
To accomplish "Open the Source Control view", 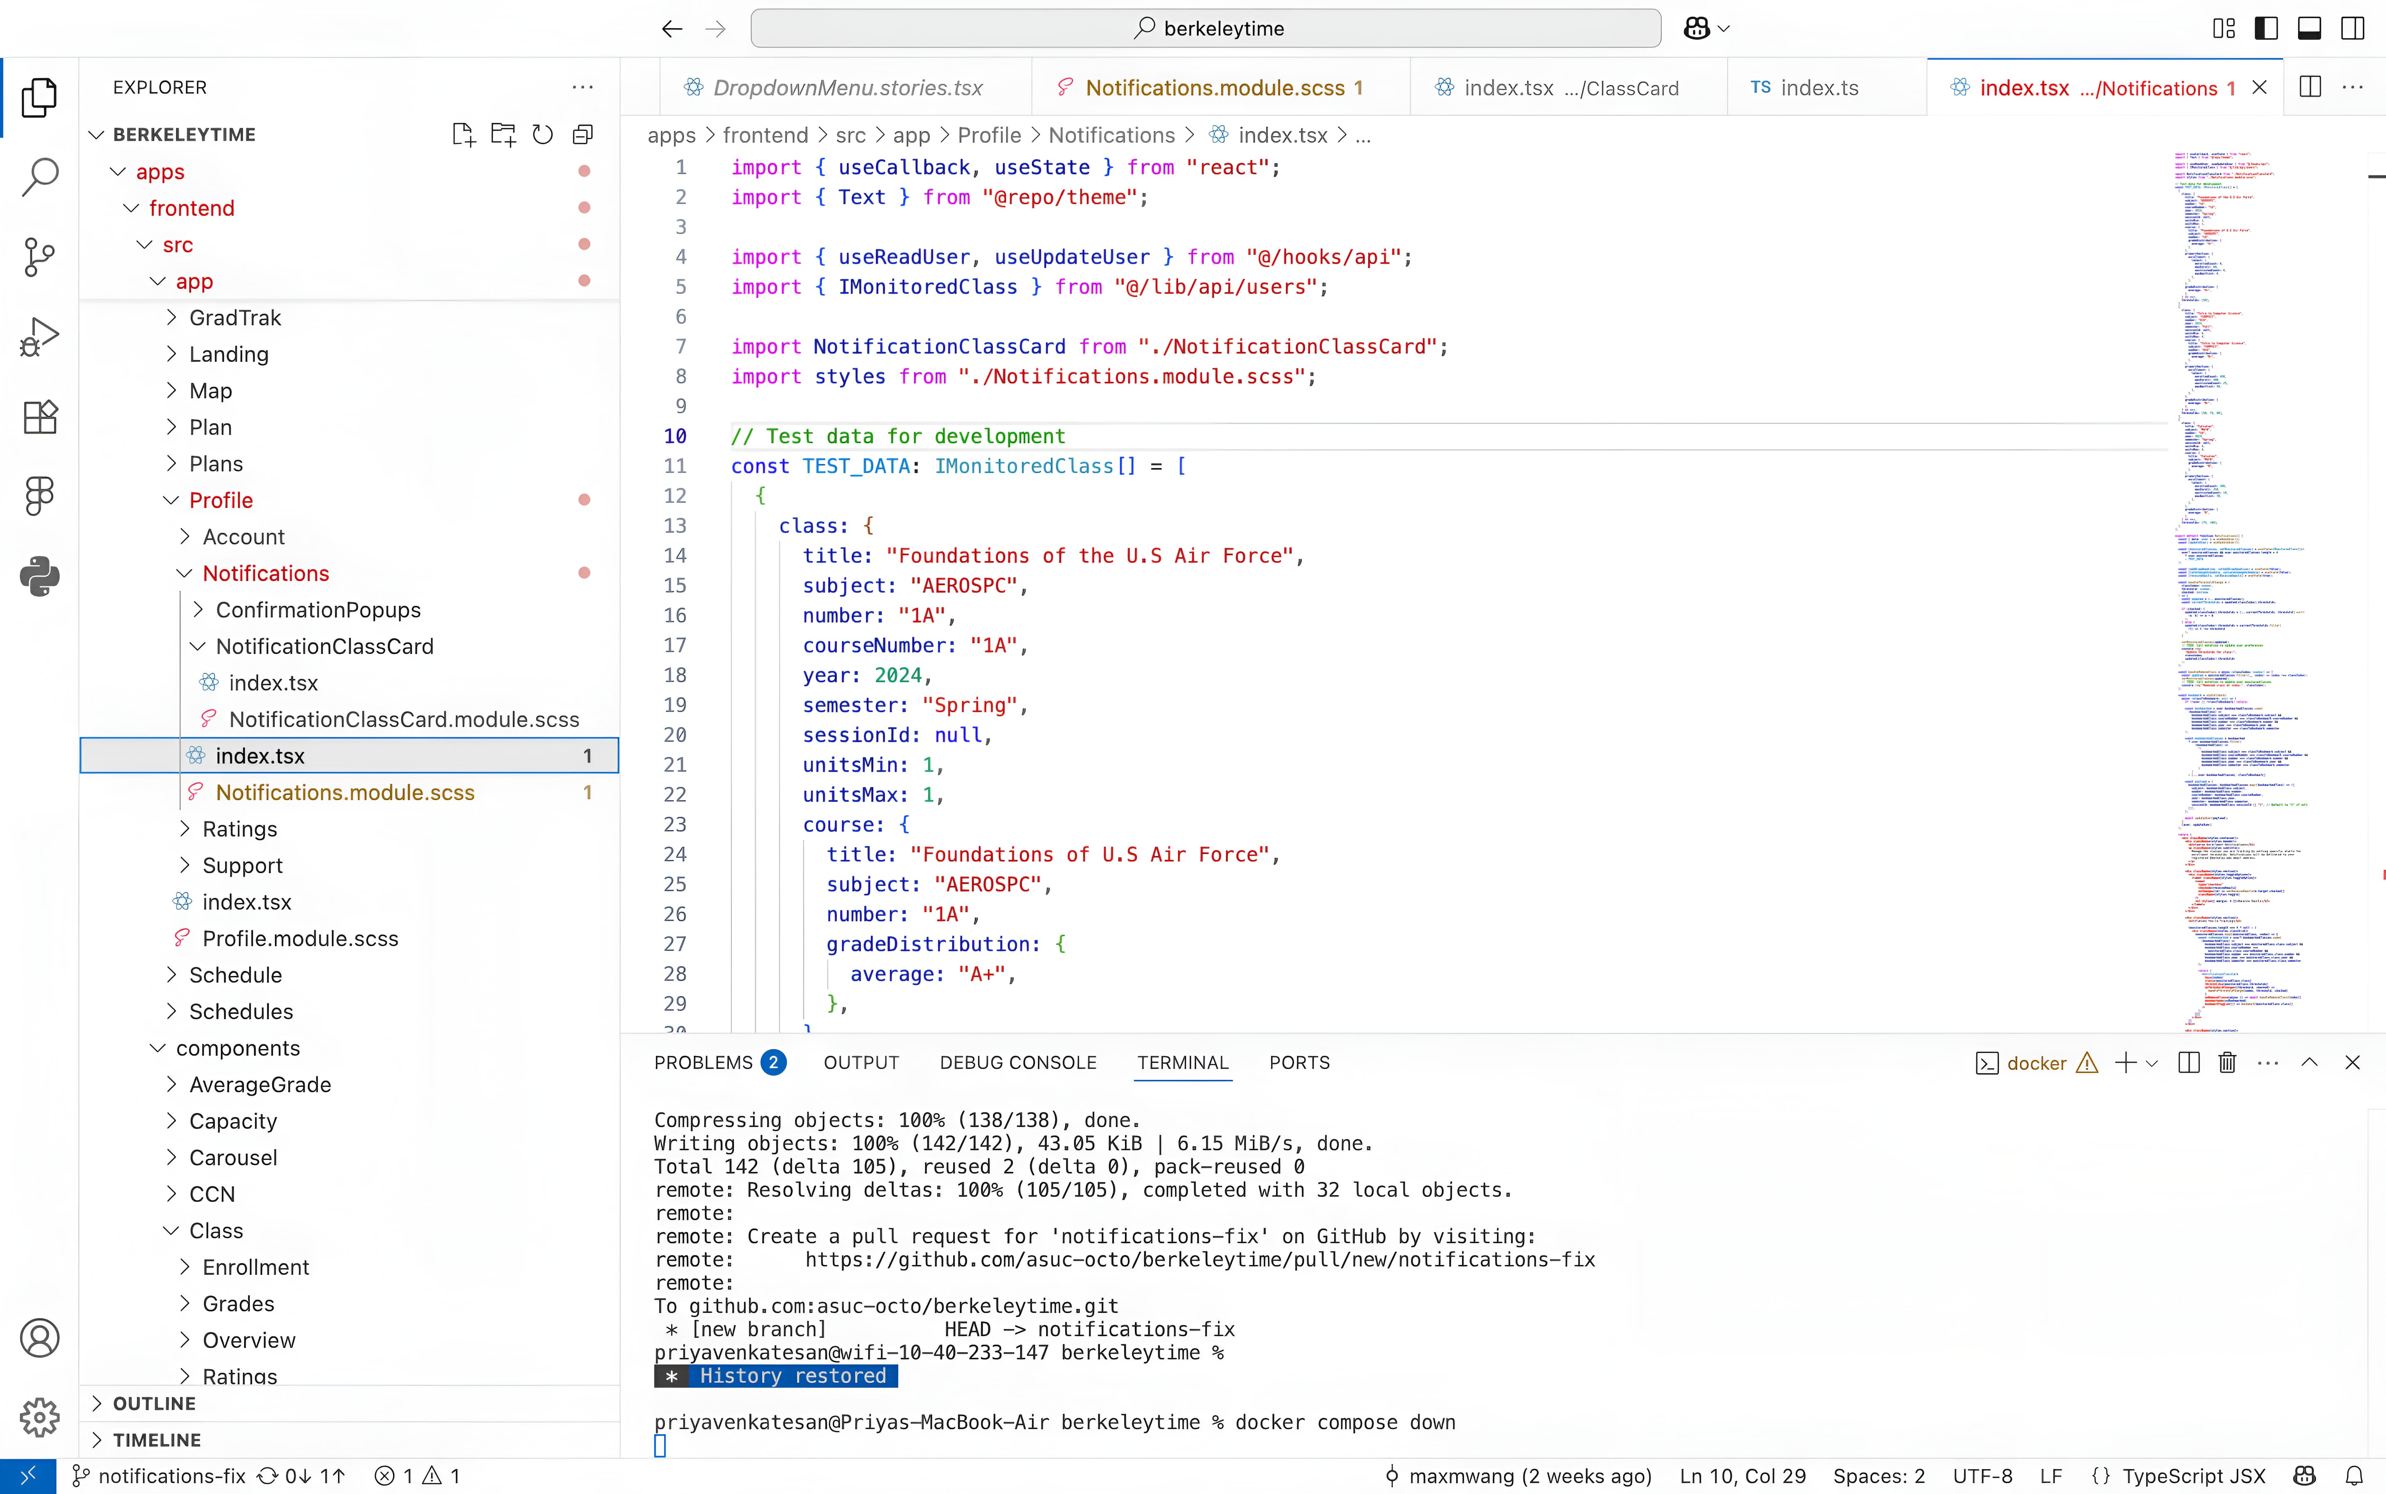I will [39, 257].
